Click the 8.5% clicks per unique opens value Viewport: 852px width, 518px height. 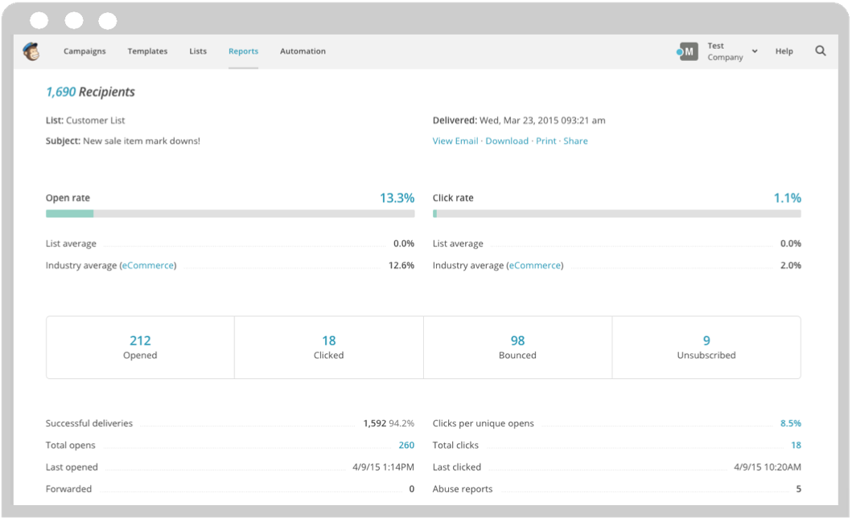click(x=791, y=423)
